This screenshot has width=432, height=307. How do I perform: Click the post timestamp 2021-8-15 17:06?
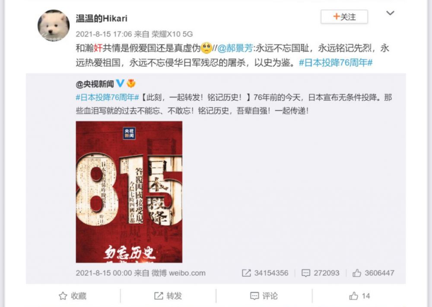(x=104, y=34)
